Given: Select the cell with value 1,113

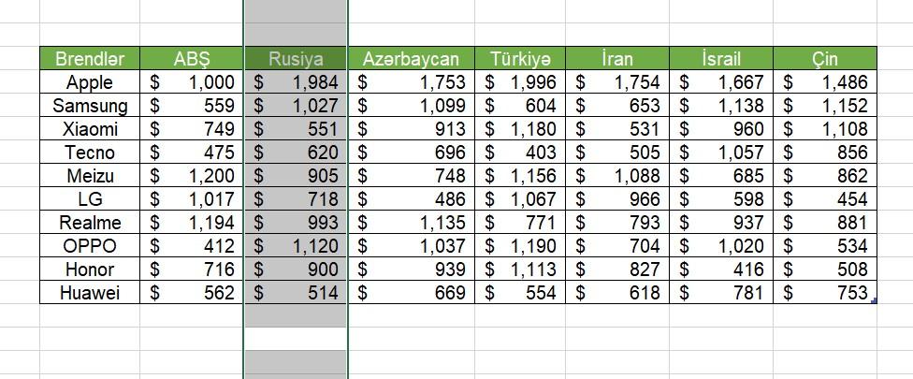Looking at the screenshot, I should pos(520,269).
